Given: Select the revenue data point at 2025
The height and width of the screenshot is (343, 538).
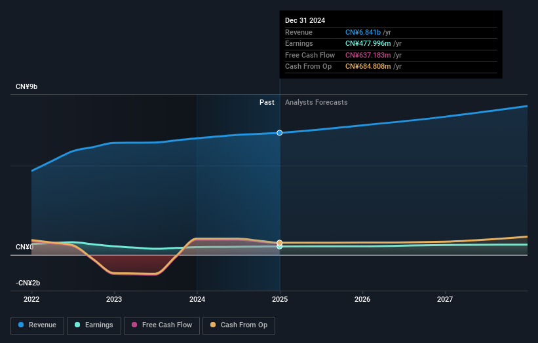Looking at the screenshot, I should [280, 133].
